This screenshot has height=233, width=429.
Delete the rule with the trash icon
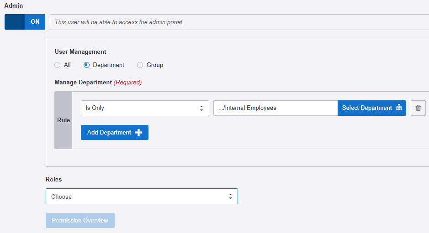(418, 108)
